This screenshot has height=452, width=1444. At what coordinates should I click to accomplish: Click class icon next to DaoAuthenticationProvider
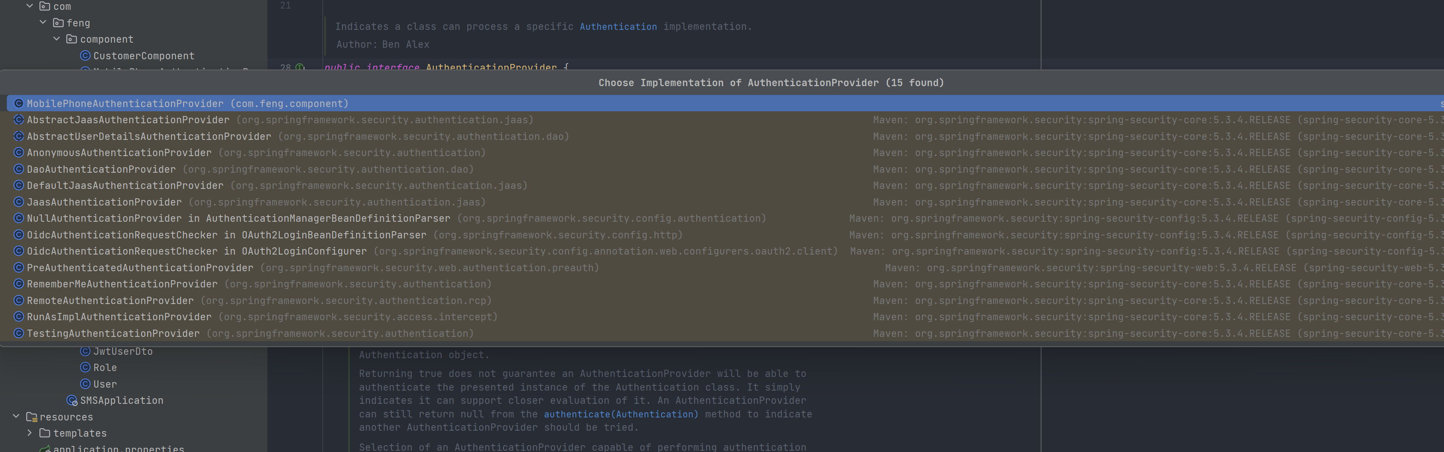[x=18, y=169]
